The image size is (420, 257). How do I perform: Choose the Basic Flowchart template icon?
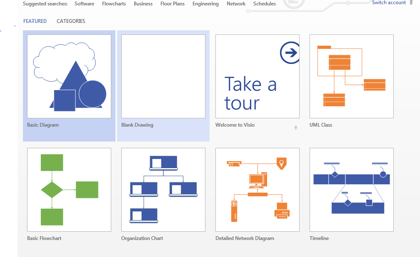(69, 190)
